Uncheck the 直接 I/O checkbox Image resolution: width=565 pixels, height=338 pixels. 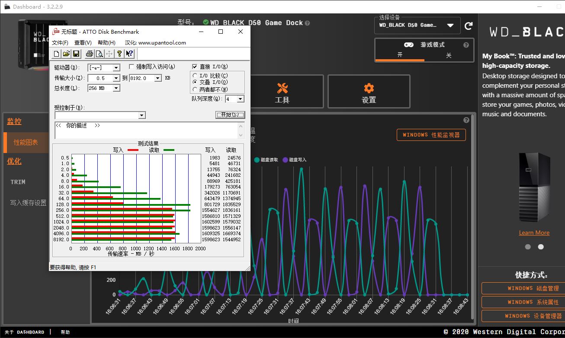[x=195, y=67]
